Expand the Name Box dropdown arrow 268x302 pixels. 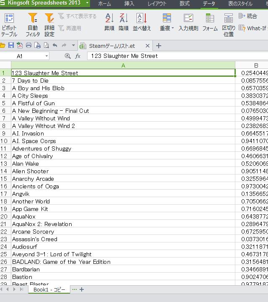tap(46, 56)
